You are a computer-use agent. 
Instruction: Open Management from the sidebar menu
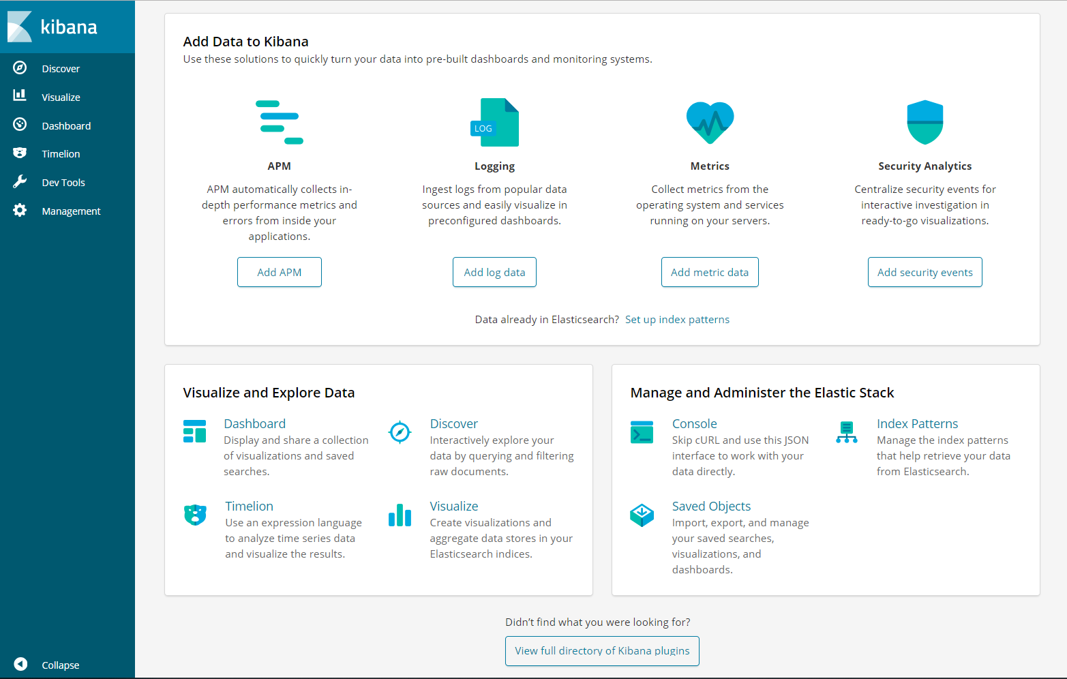click(71, 211)
